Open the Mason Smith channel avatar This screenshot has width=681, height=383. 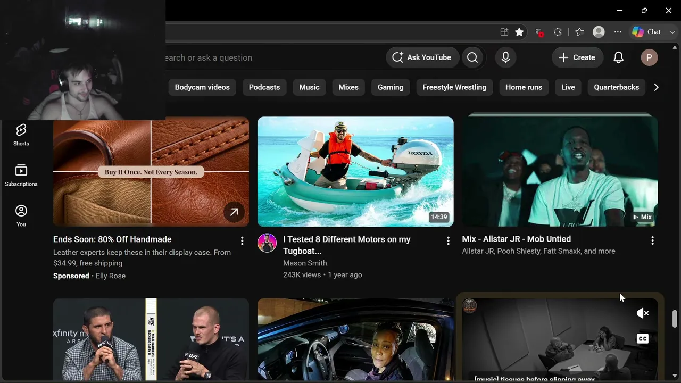click(267, 243)
